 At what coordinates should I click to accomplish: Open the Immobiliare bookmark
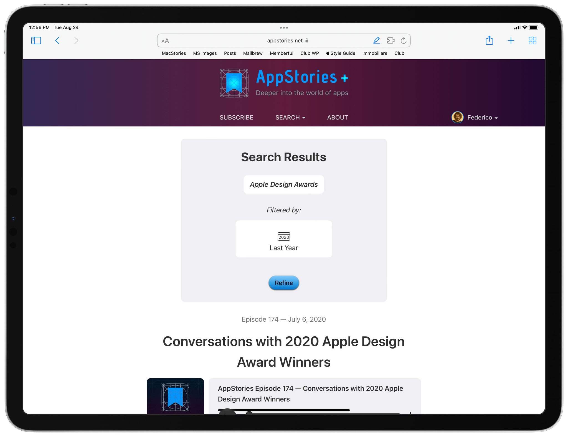375,53
